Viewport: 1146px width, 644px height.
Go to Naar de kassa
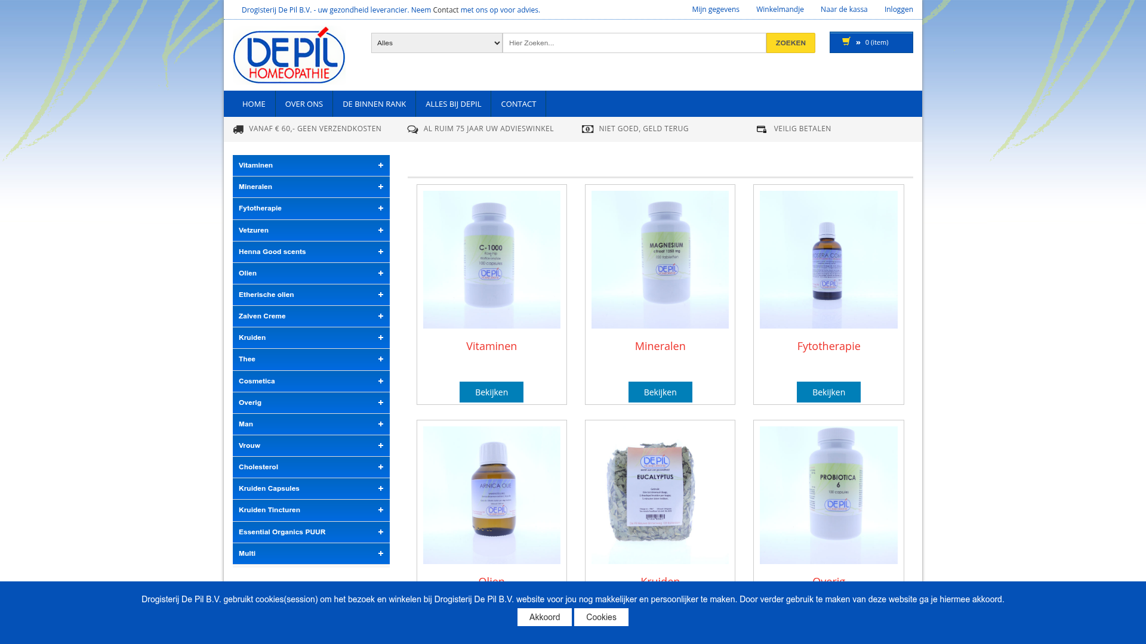[x=844, y=10]
